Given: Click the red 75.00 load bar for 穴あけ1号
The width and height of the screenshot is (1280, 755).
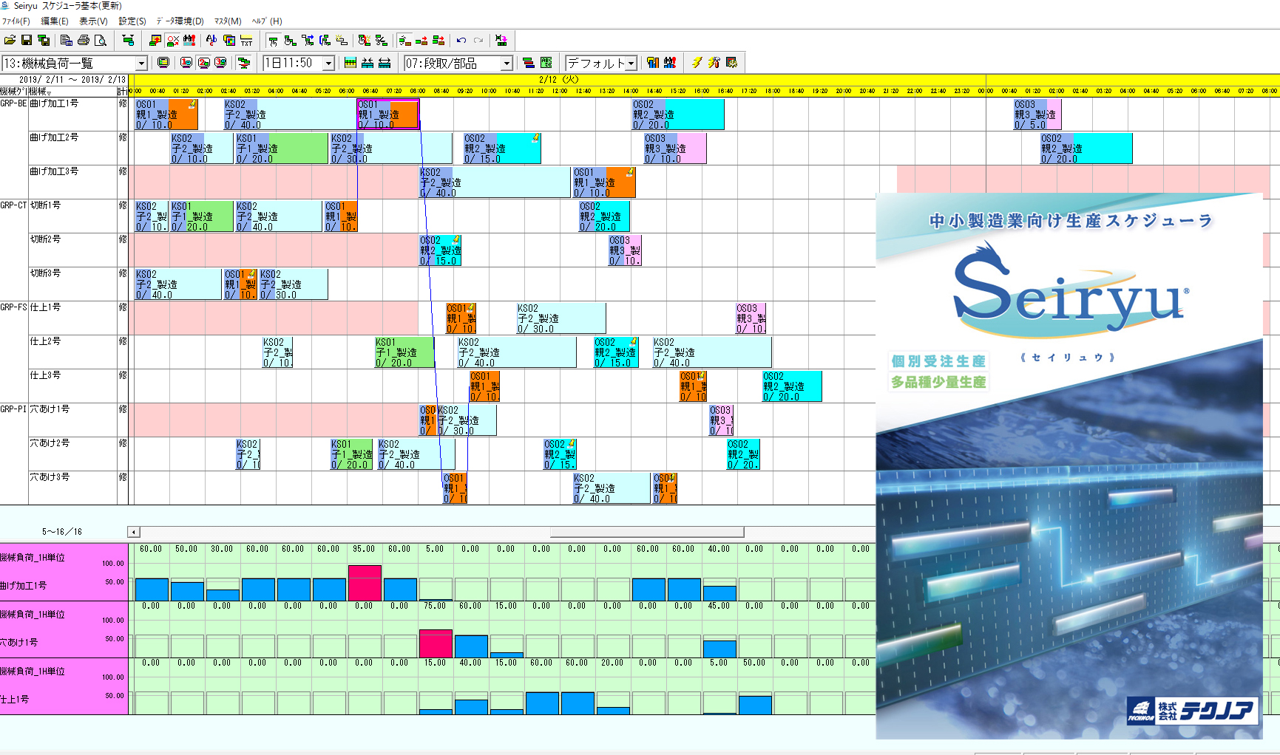Looking at the screenshot, I should click(x=436, y=643).
